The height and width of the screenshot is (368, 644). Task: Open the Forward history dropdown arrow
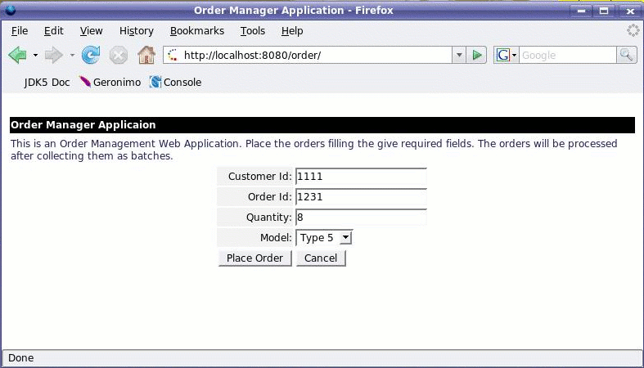[x=72, y=55]
